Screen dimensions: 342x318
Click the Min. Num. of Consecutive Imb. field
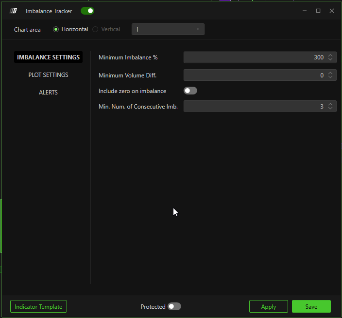click(253, 106)
